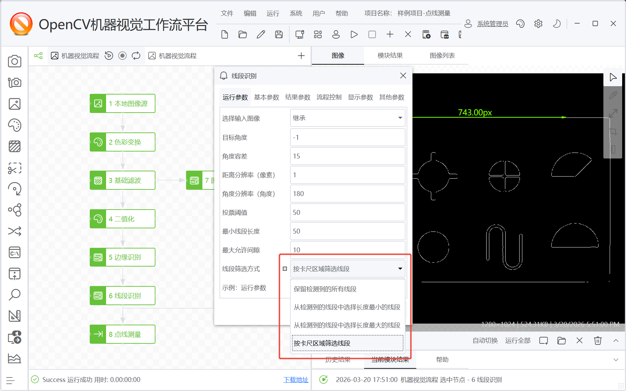Click the 自动切换 button
Image resolution: width=626 pixels, height=391 pixels.
click(x=485, y=341)
